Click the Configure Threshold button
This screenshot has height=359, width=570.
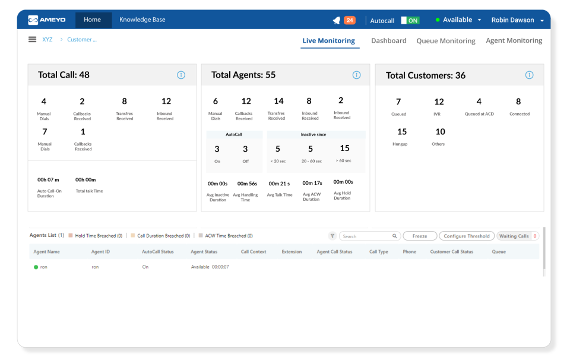pyautogui.click(x=467, y=236)
